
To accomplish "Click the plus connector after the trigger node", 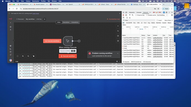I will [79, 41].
